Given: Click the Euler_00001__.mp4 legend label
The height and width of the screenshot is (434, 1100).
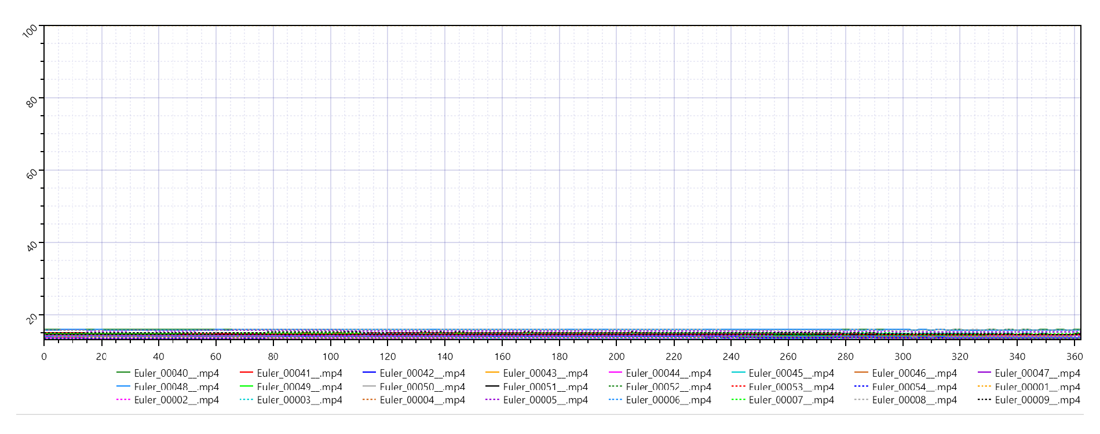Looking at the screenshot, I should 1037,387.
